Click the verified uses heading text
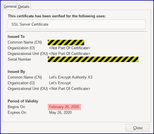The image size is (154, 134). point(57,16)
